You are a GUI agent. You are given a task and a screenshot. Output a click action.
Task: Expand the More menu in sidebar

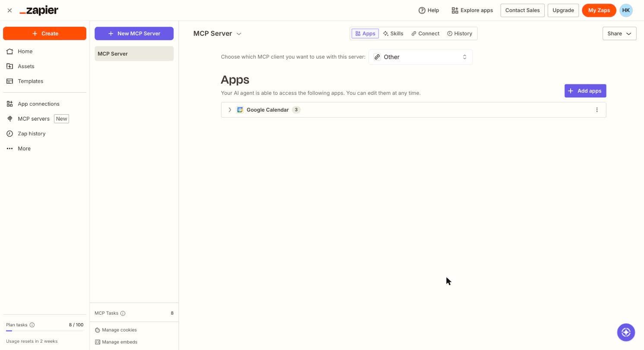24,149
